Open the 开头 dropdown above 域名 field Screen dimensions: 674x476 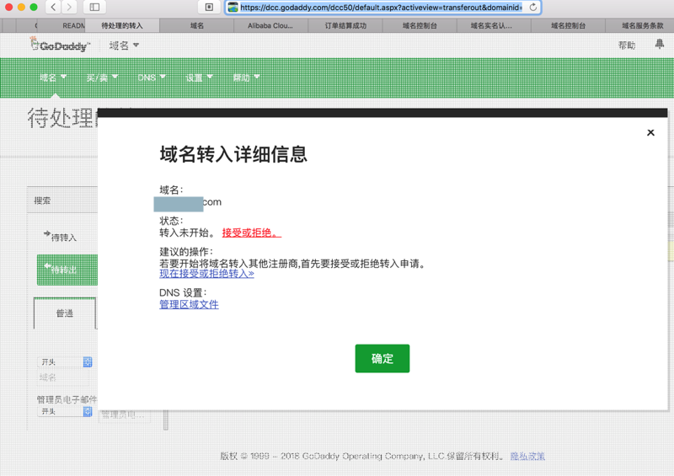click(x=66, y=362)
